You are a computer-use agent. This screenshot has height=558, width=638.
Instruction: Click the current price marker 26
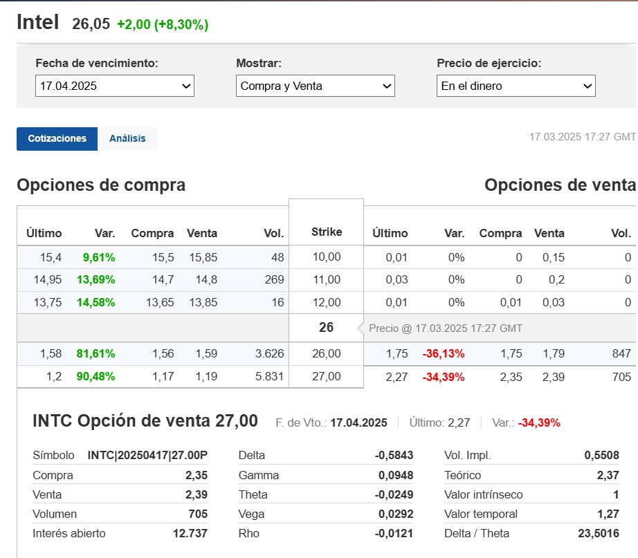327,327
